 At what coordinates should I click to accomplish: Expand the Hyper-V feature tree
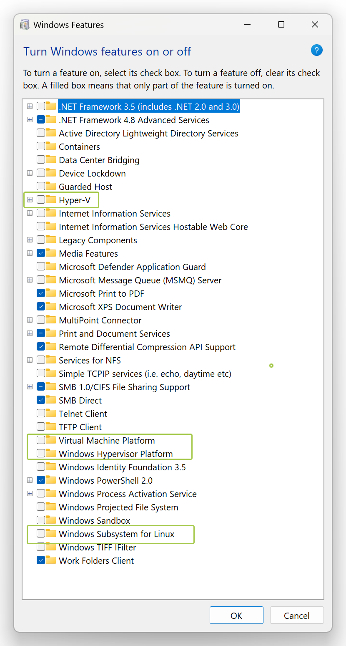pyautogui.click(x=30, y=200)
